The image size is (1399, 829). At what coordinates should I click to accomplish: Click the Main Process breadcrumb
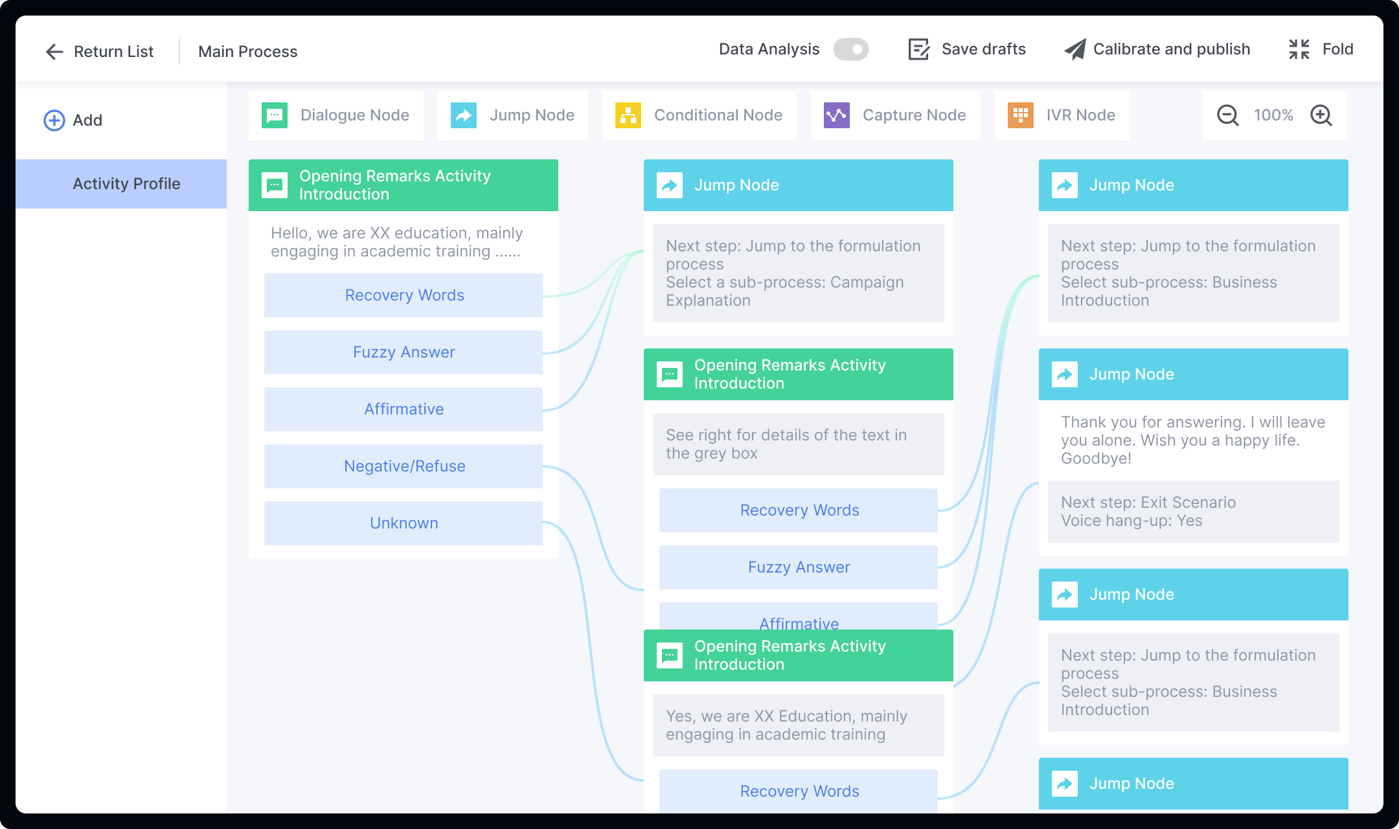coord(247,51)
